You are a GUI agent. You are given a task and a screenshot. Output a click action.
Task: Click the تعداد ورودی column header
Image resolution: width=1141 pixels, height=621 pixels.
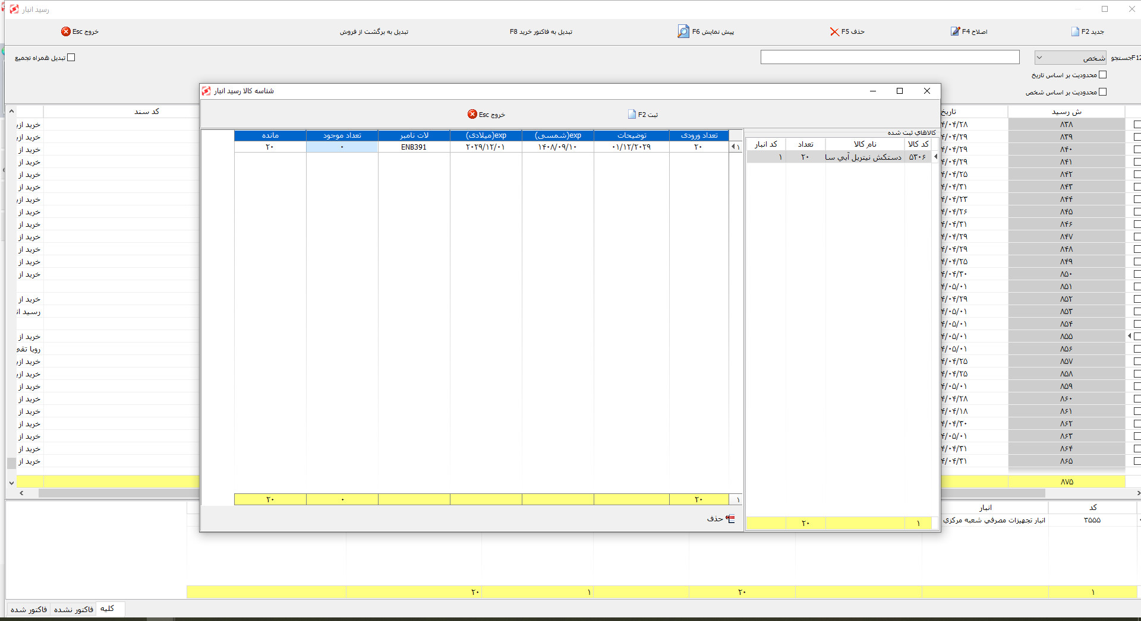[x=699, y=135]
